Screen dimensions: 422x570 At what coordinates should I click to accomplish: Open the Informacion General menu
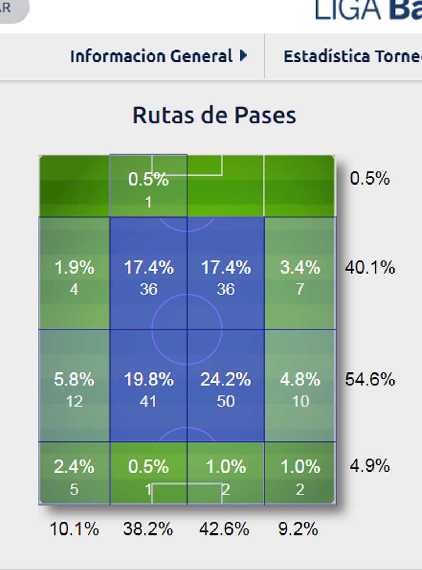coord(151,56)
